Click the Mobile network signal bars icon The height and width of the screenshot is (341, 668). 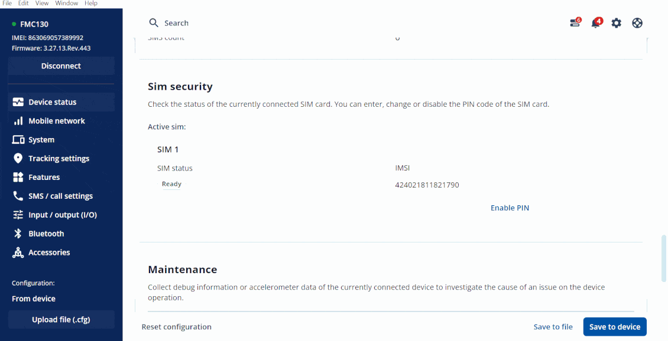pos(18,121)
